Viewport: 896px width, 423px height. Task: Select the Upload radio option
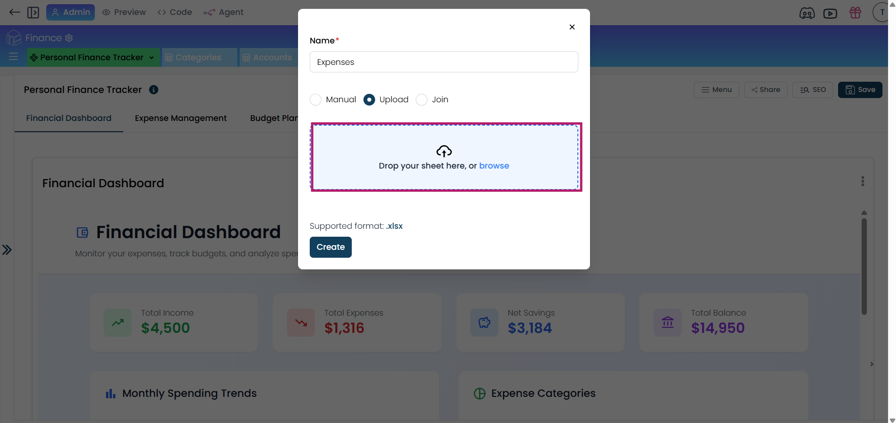tap(369, 100)
